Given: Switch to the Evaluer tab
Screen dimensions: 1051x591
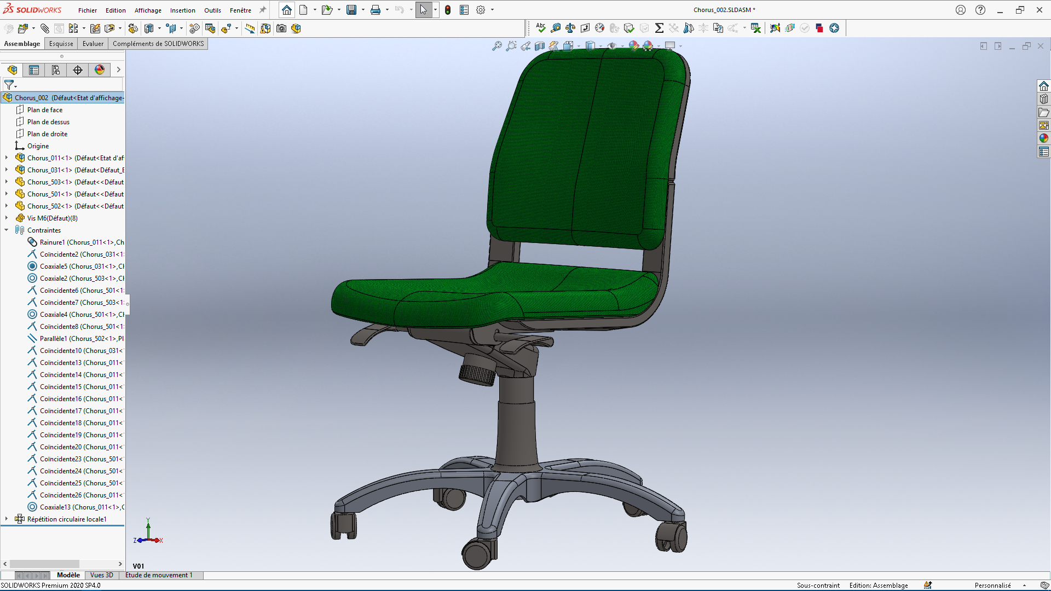Looking at the screenshot, I should click(93, 44).
